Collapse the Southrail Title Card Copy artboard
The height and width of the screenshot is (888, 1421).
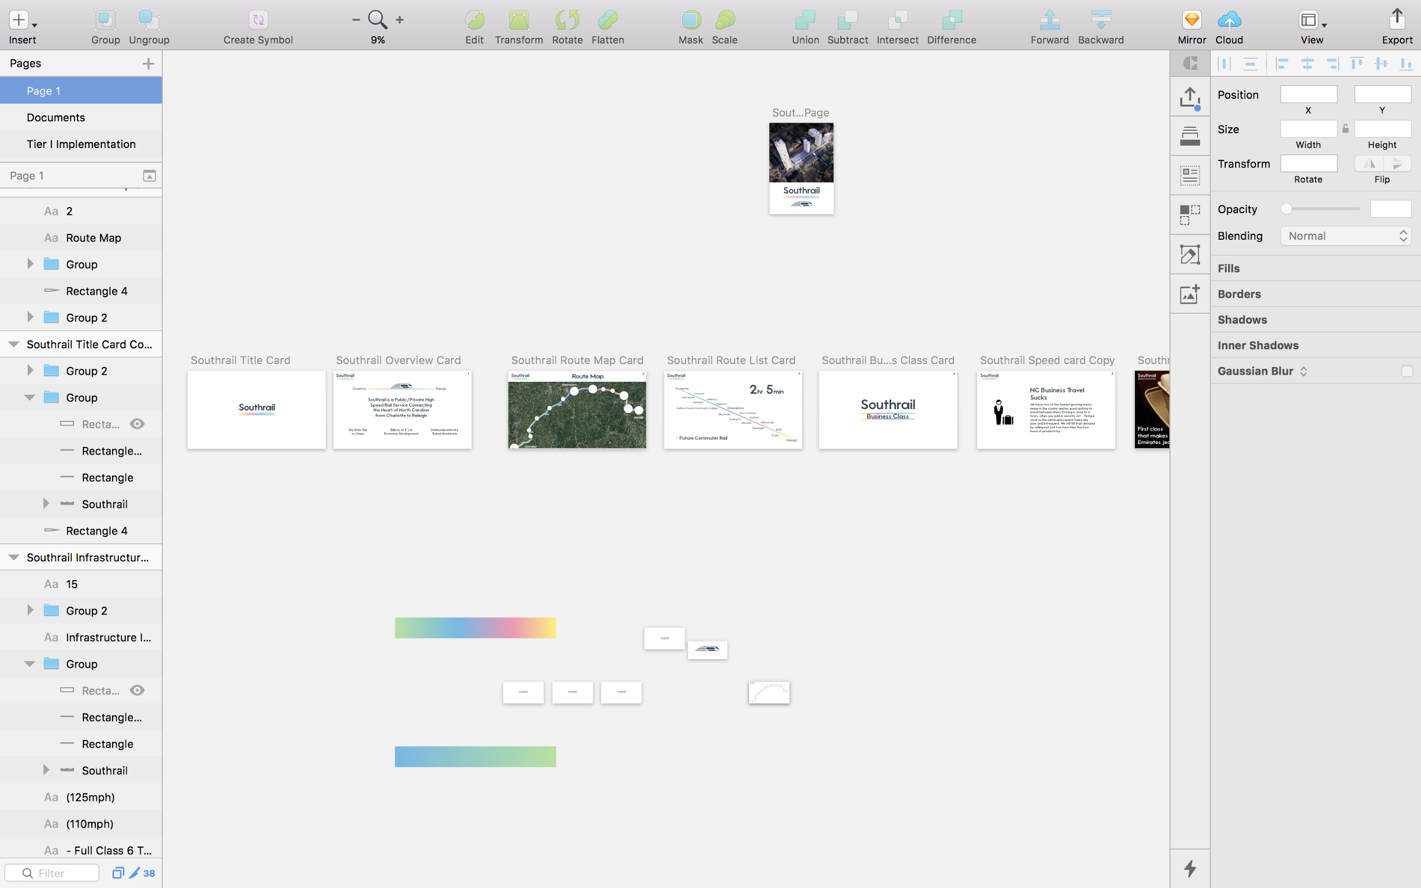tap(14, 344)
